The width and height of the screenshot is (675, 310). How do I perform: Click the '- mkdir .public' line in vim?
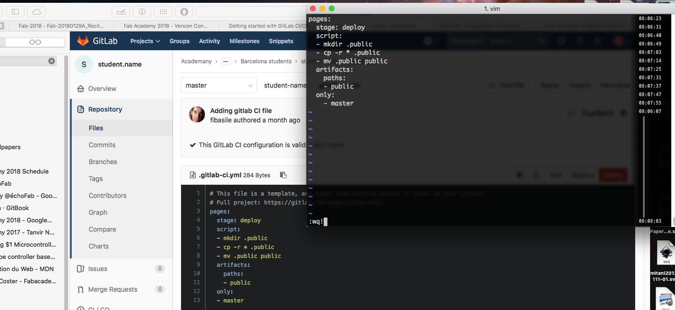pos(344,44)
